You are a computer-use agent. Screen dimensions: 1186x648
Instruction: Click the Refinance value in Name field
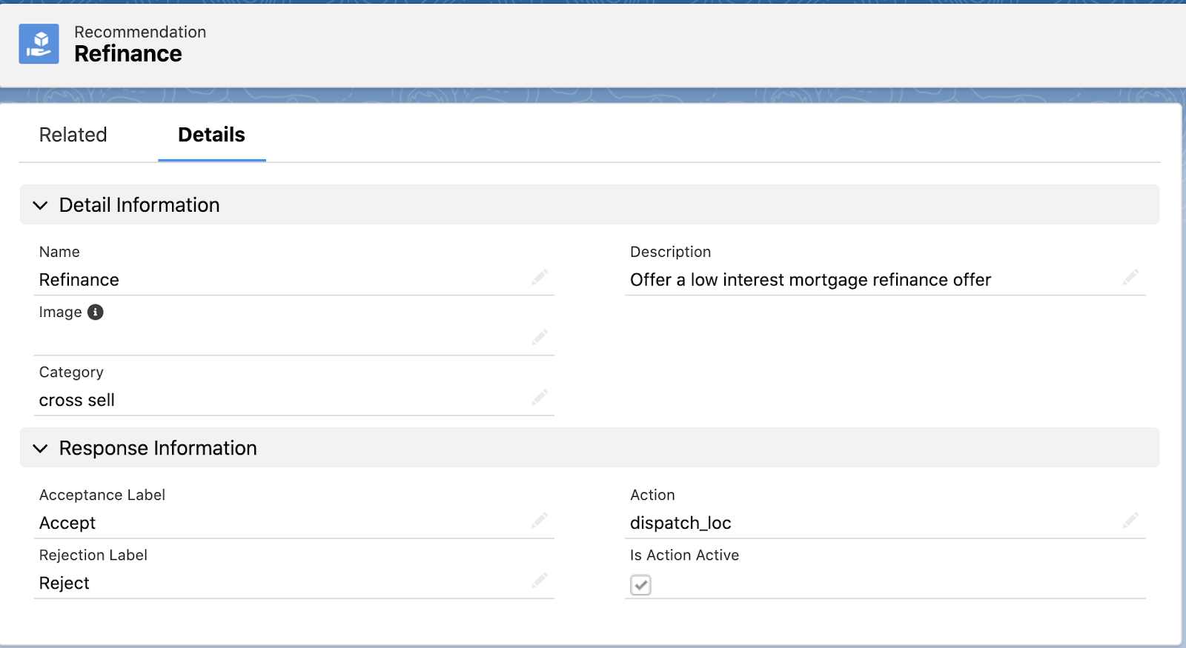tap(79, 280)
